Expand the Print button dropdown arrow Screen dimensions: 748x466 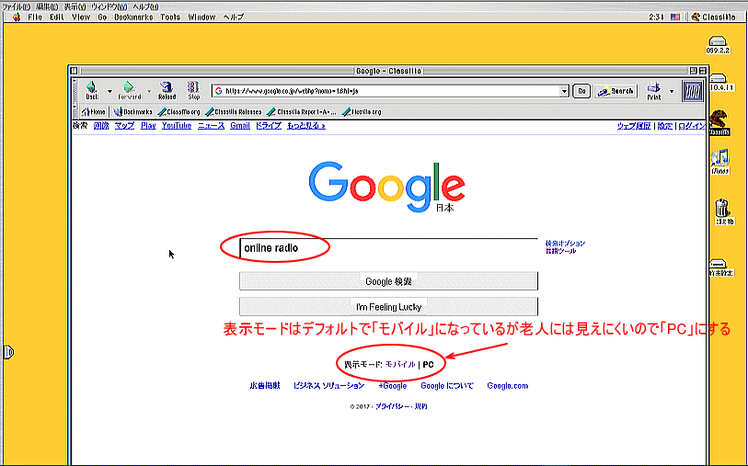point(672,91)
